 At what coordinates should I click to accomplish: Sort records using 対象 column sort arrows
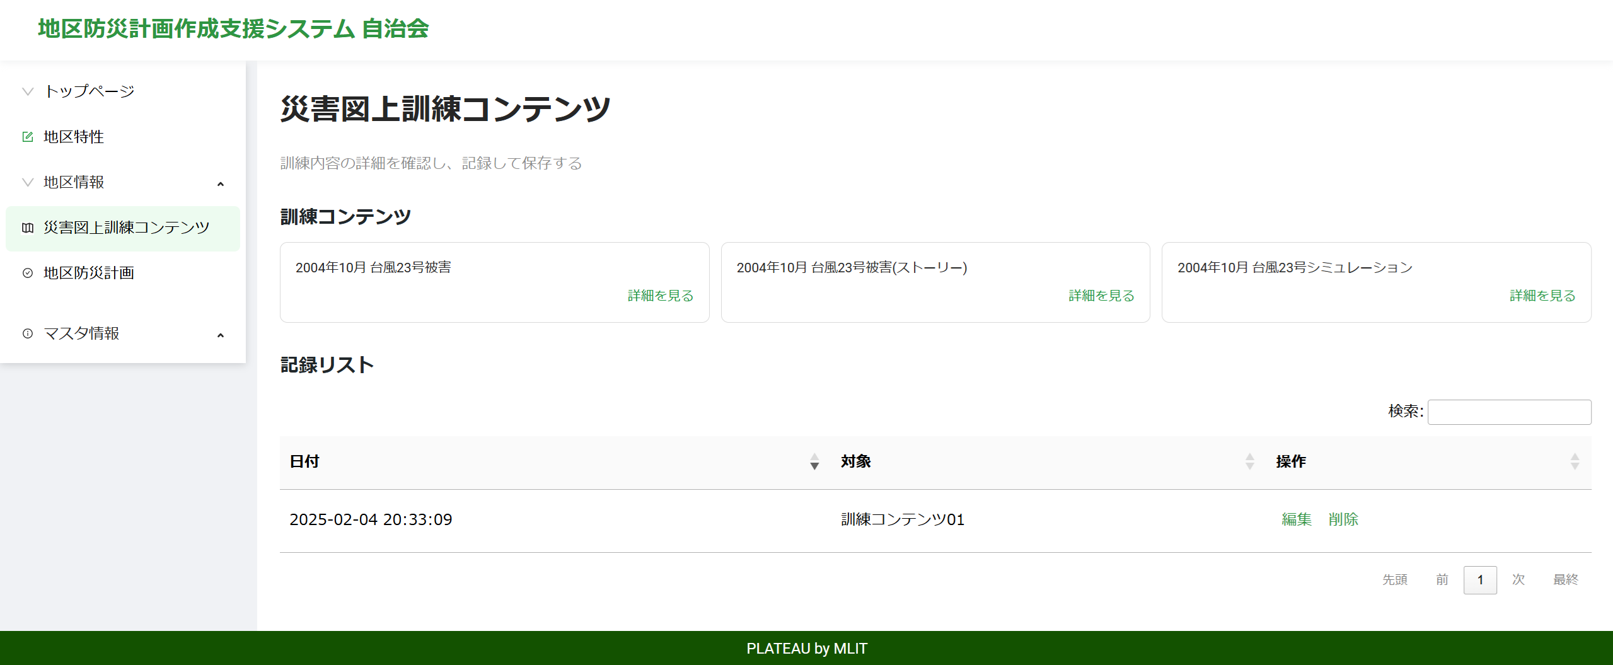click(1249, 461)
